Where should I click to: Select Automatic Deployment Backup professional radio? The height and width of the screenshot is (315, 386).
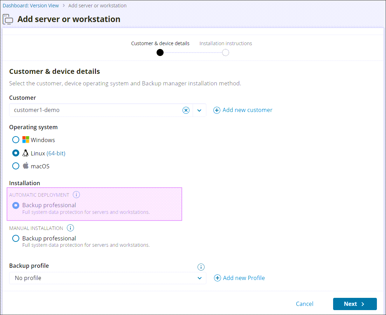point(16,205)
